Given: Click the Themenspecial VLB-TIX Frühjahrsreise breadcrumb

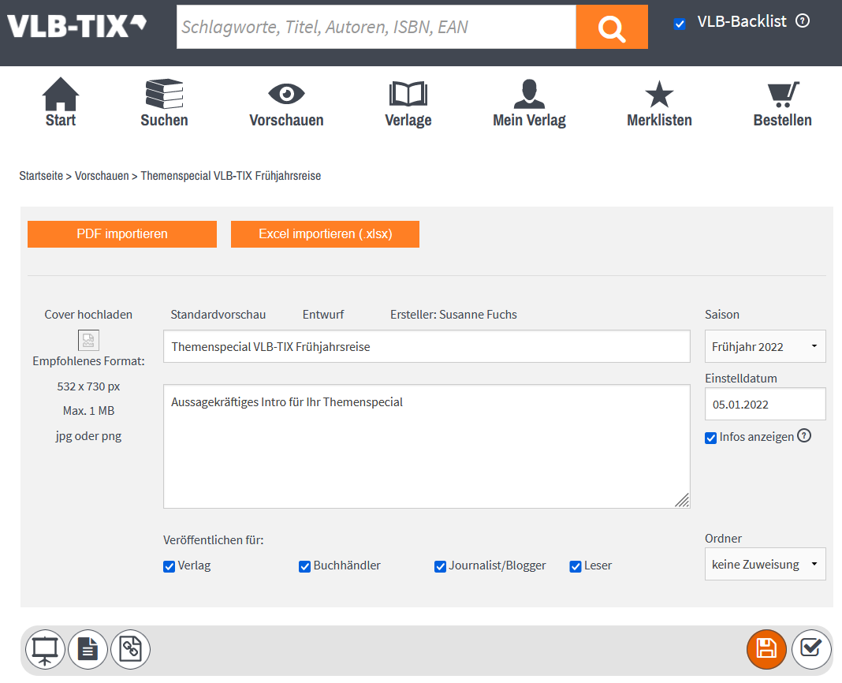Looking at the screenshot, I should [x=230, y=176].
